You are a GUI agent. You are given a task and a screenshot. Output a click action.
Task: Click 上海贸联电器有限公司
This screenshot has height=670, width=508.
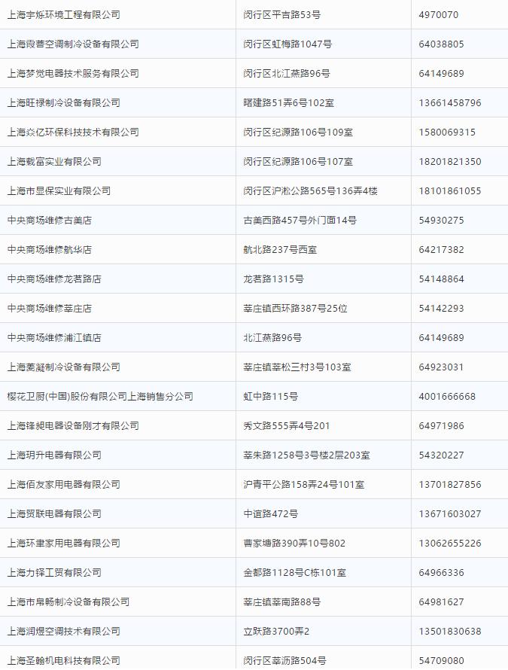coord(54,514)
